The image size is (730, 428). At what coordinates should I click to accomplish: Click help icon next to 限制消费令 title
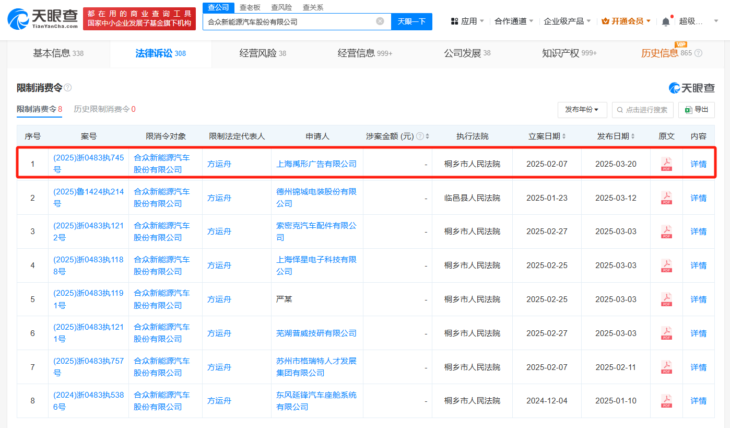click(x=68, y=88)
